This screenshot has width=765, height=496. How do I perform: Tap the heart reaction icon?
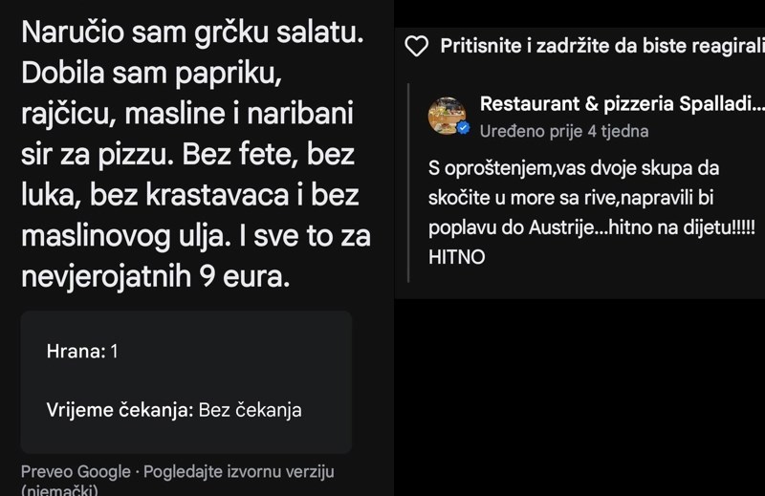click(x=416, y=46)
